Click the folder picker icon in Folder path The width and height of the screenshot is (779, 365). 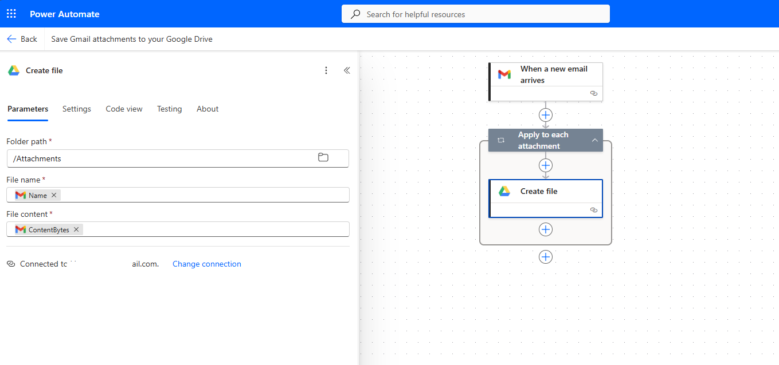(x=323, y=157)
